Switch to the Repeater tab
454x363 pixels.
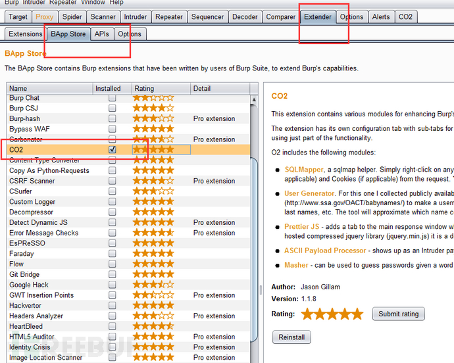click(169, 17)
